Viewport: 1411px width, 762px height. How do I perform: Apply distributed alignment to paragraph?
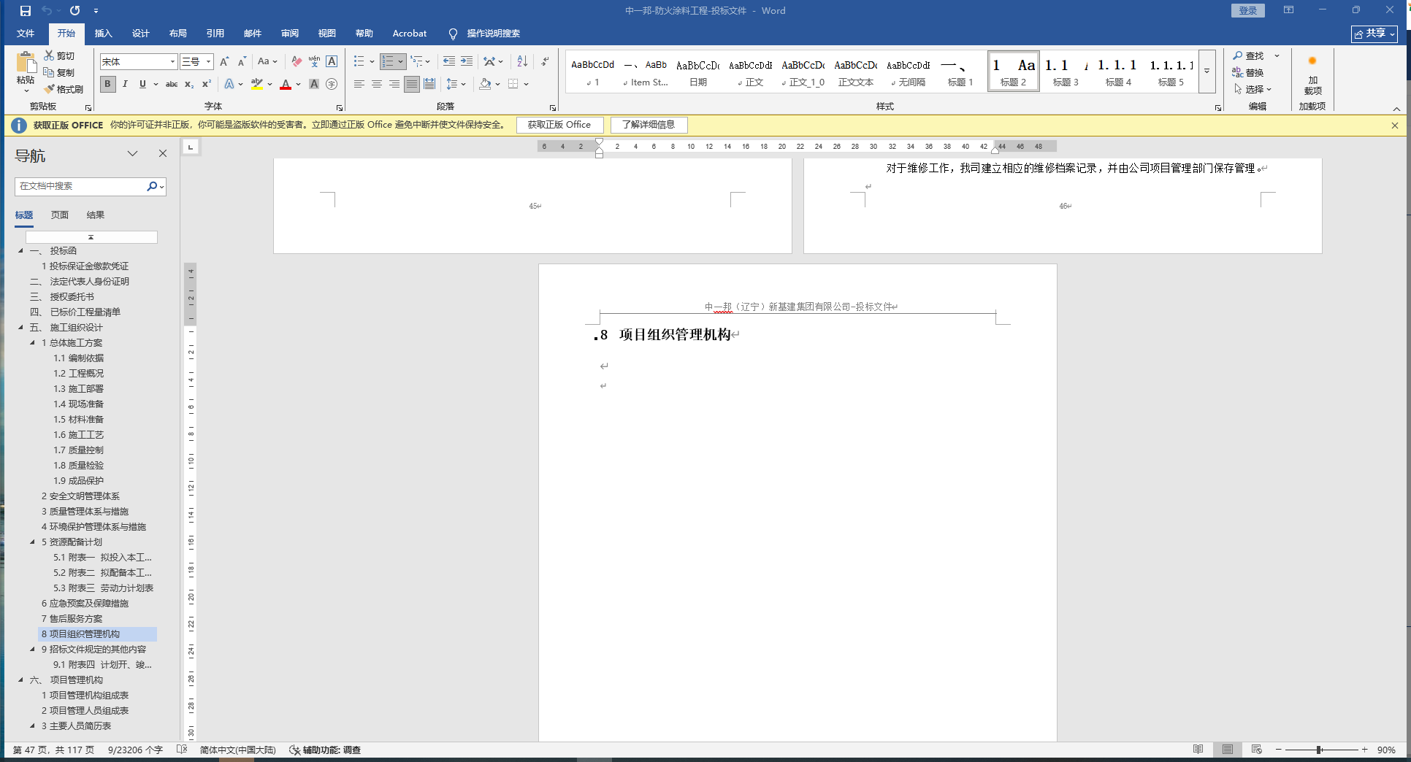[429, 84]
